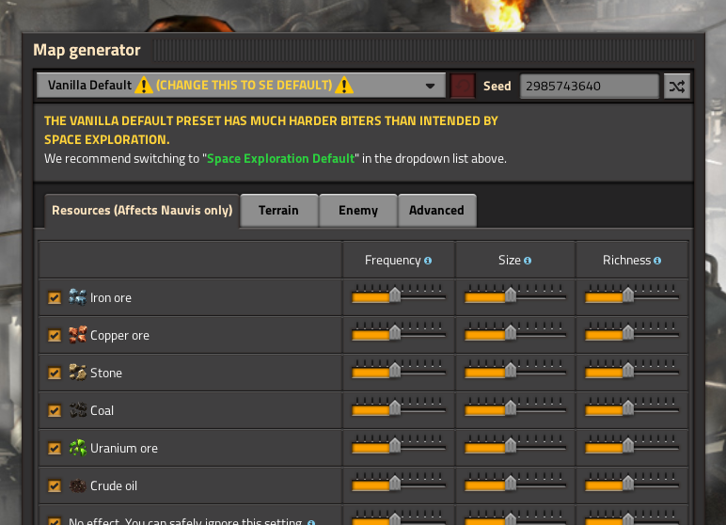This screenshot has height=525, width=726.
Task: Click the Iron ore item icon
Action: pos(77,297)
